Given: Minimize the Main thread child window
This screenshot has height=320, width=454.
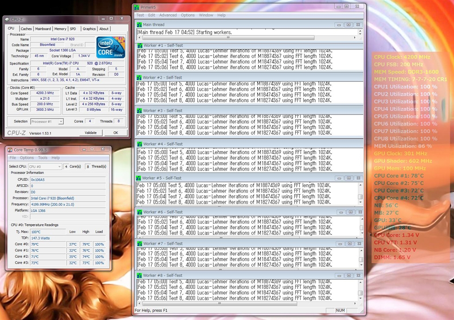Looking at the screenshot, I should click(339, 25).
